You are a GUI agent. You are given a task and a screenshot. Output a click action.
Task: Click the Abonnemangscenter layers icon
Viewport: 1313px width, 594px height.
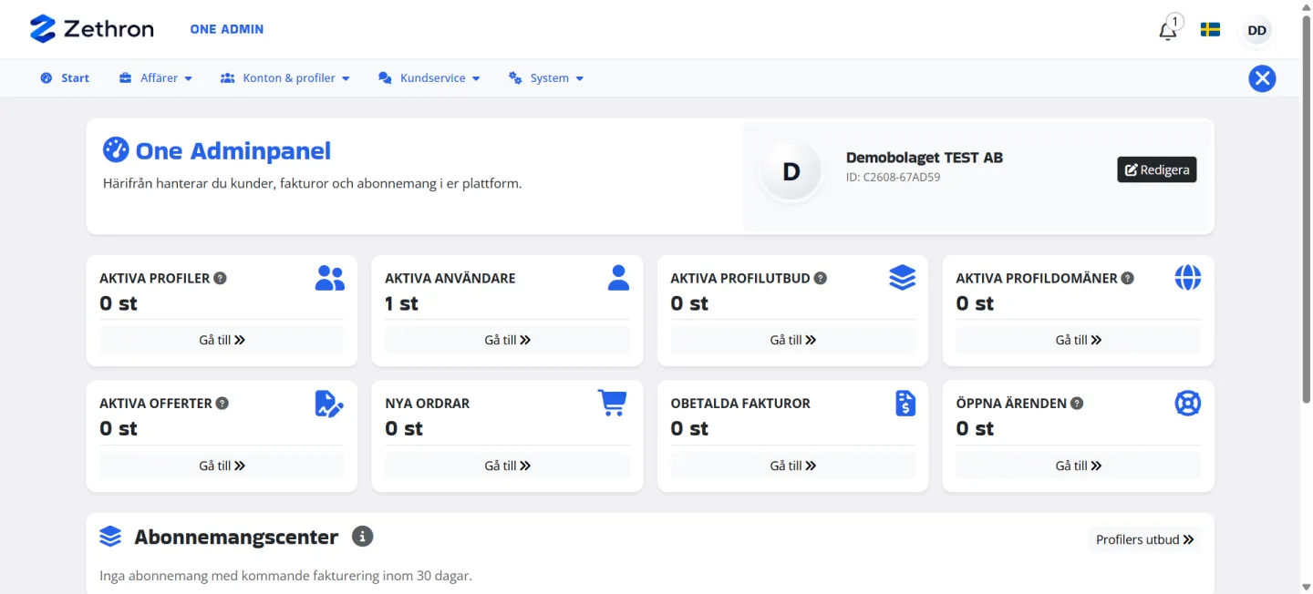click(110, 537)
